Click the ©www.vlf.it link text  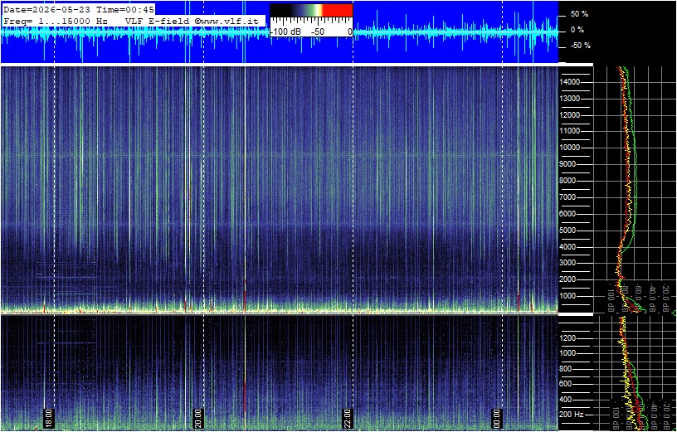pos(226,20)
